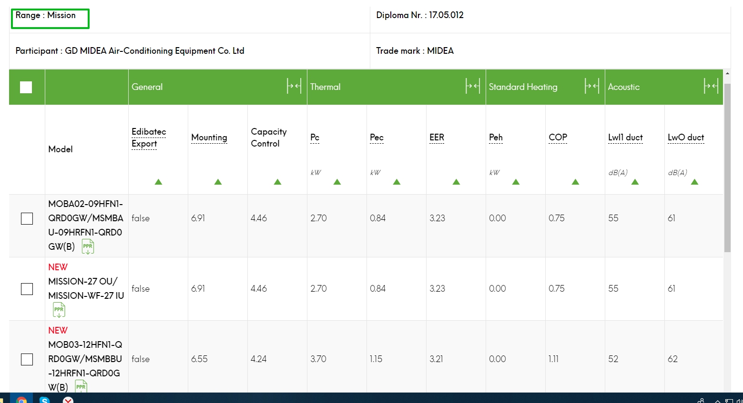
Task: Toggle the select-all checkbox in the header
Action: pos(26,87)
